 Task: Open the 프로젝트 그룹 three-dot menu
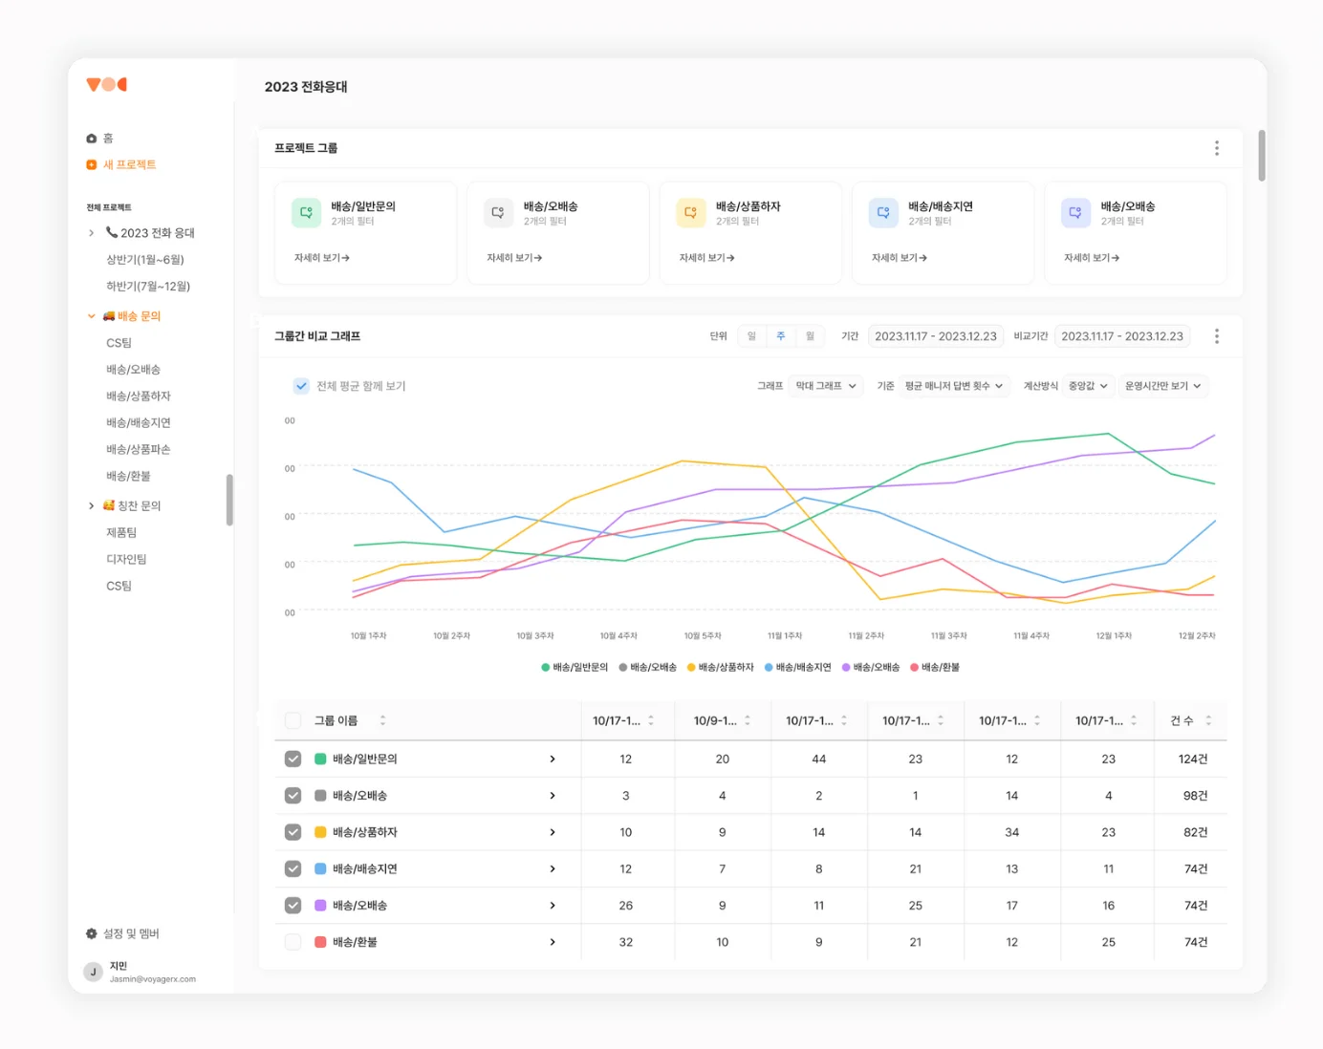point(1216,148)
